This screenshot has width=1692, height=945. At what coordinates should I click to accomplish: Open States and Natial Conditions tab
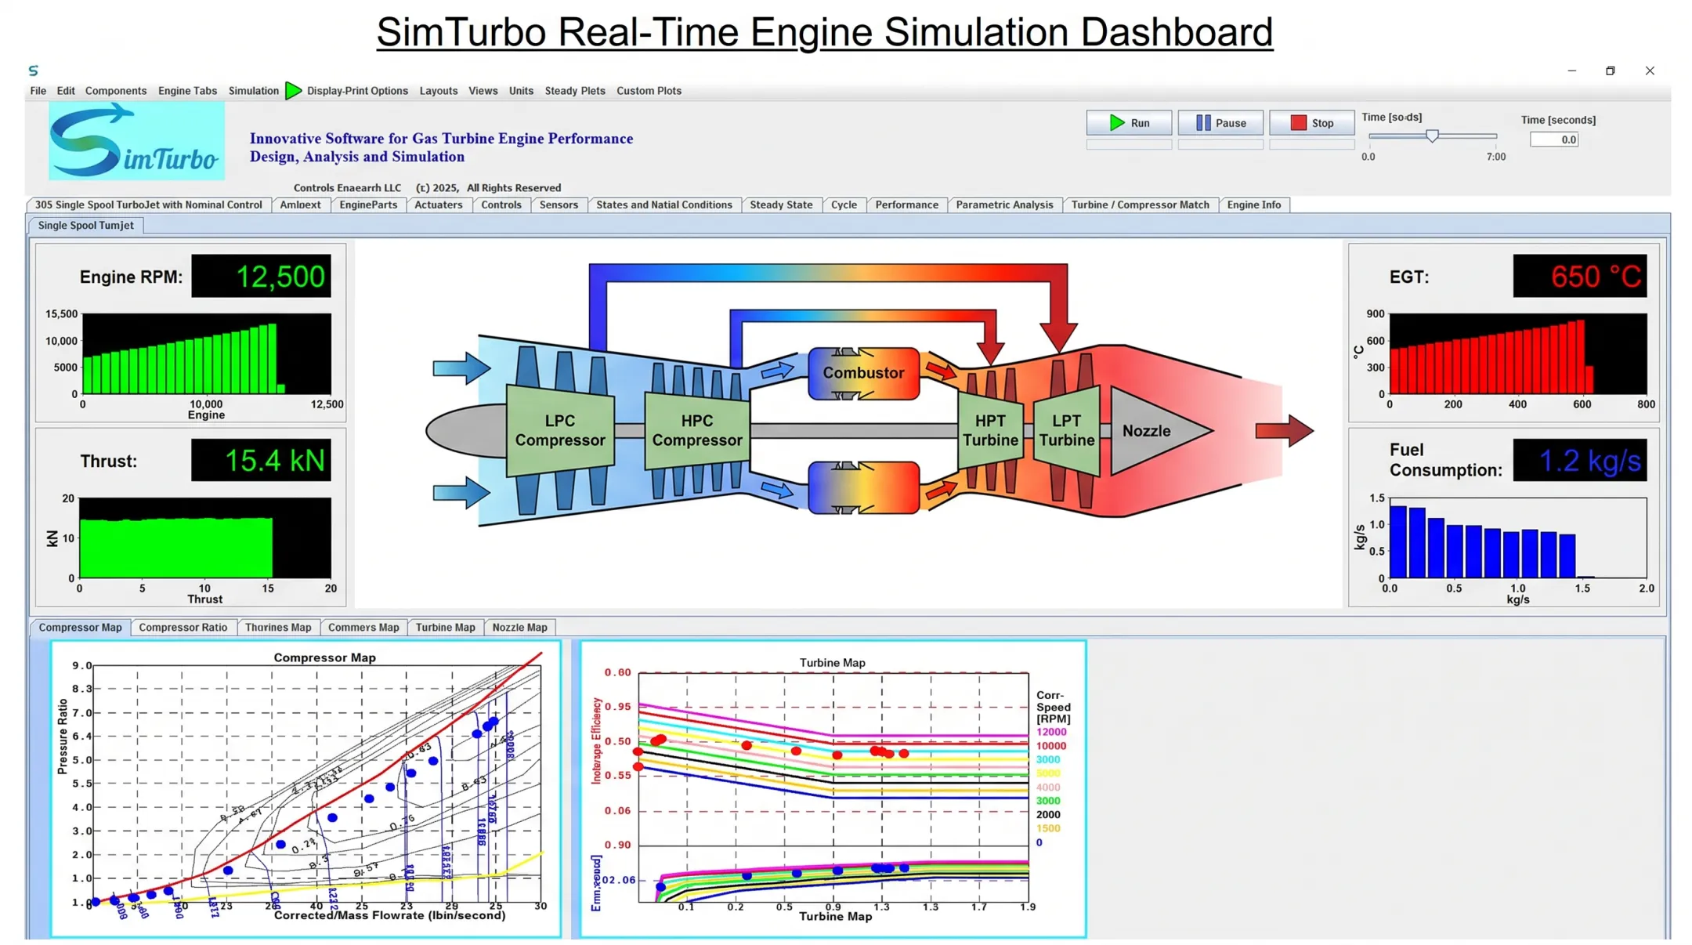pos(664,205)
